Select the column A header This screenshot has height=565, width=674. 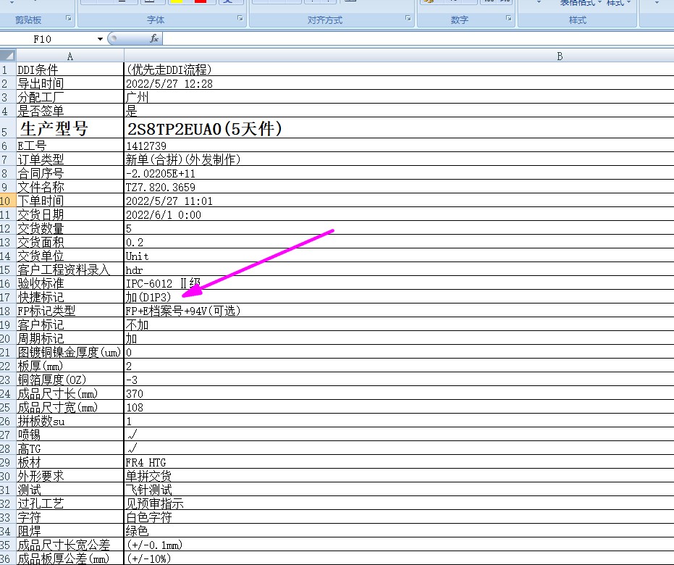(70, 56)
